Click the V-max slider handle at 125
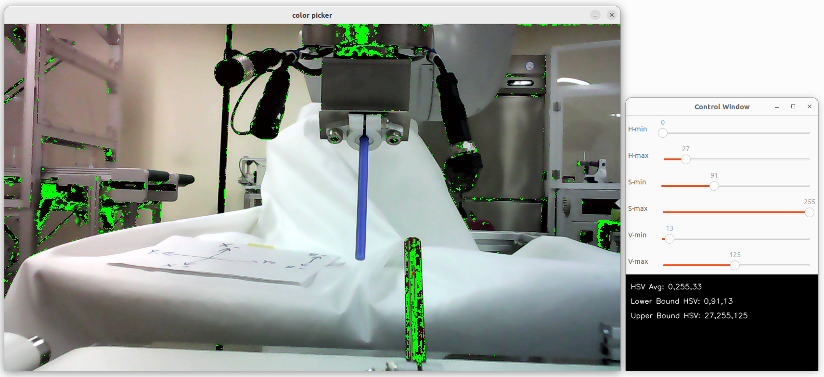824x377 pixels. [x=735, y=265]
